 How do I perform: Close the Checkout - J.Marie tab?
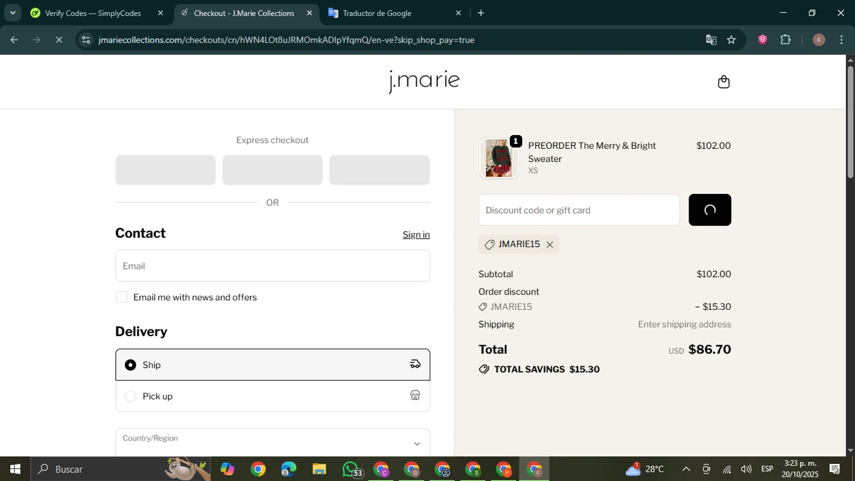(310, 13)
